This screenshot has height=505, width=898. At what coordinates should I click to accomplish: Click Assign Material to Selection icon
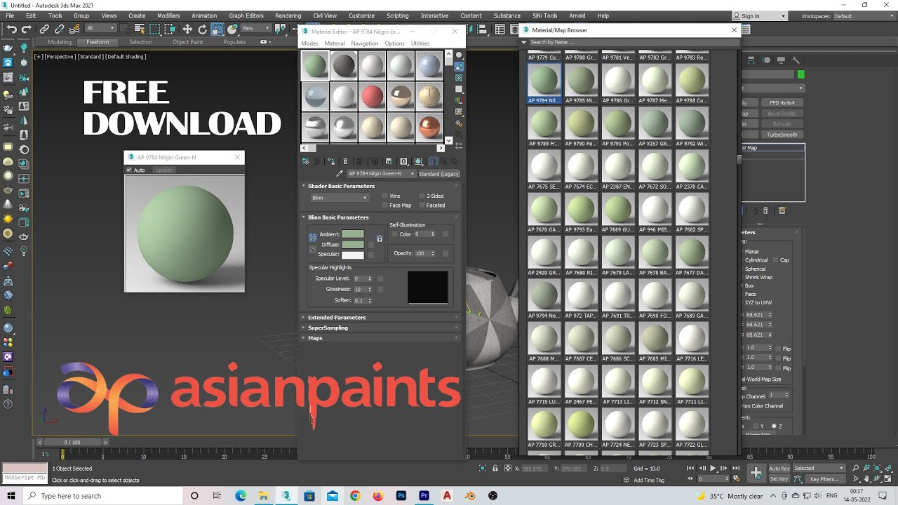pos(331,161)
